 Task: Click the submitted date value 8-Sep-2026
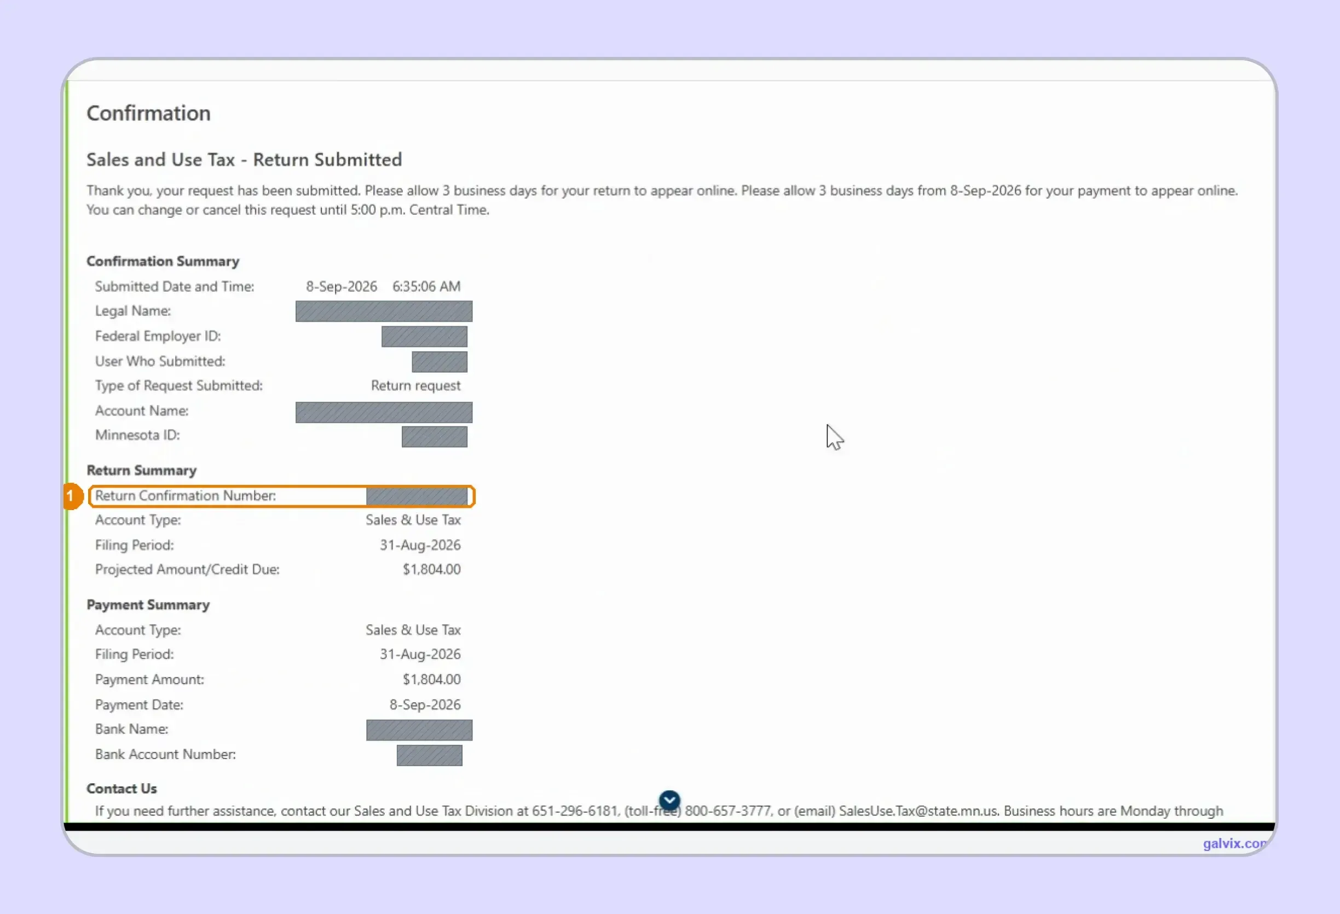point(342,287)
